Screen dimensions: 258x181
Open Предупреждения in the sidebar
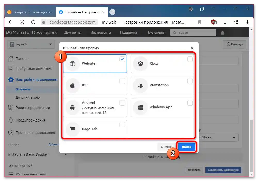click(x=30, y=120)
